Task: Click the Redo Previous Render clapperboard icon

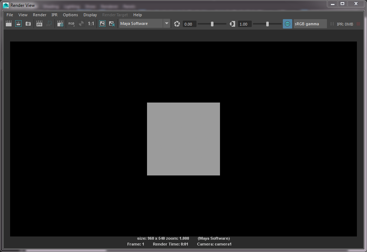Action: coord(9,23)
